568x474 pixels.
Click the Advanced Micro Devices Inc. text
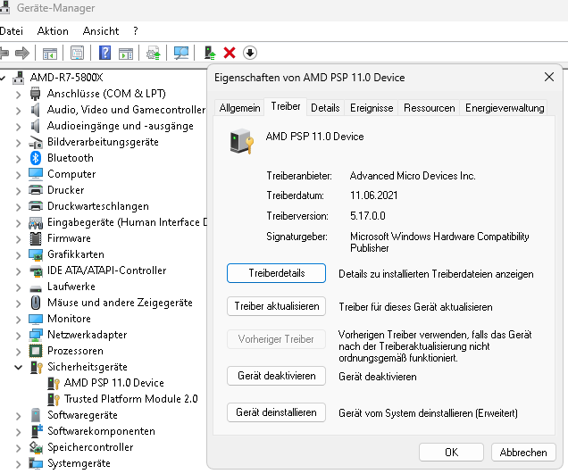coord(413,176)
